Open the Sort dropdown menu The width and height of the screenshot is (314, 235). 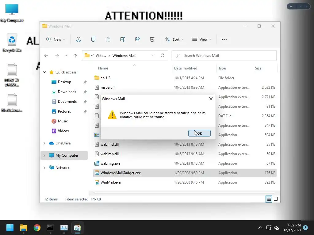pos(174,39)
